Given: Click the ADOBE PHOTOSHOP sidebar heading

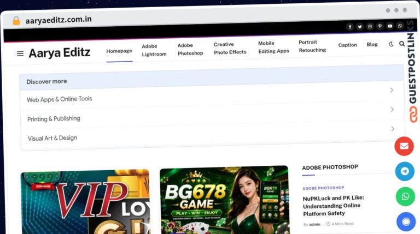Looking at the screenshot, I should 330,167.
